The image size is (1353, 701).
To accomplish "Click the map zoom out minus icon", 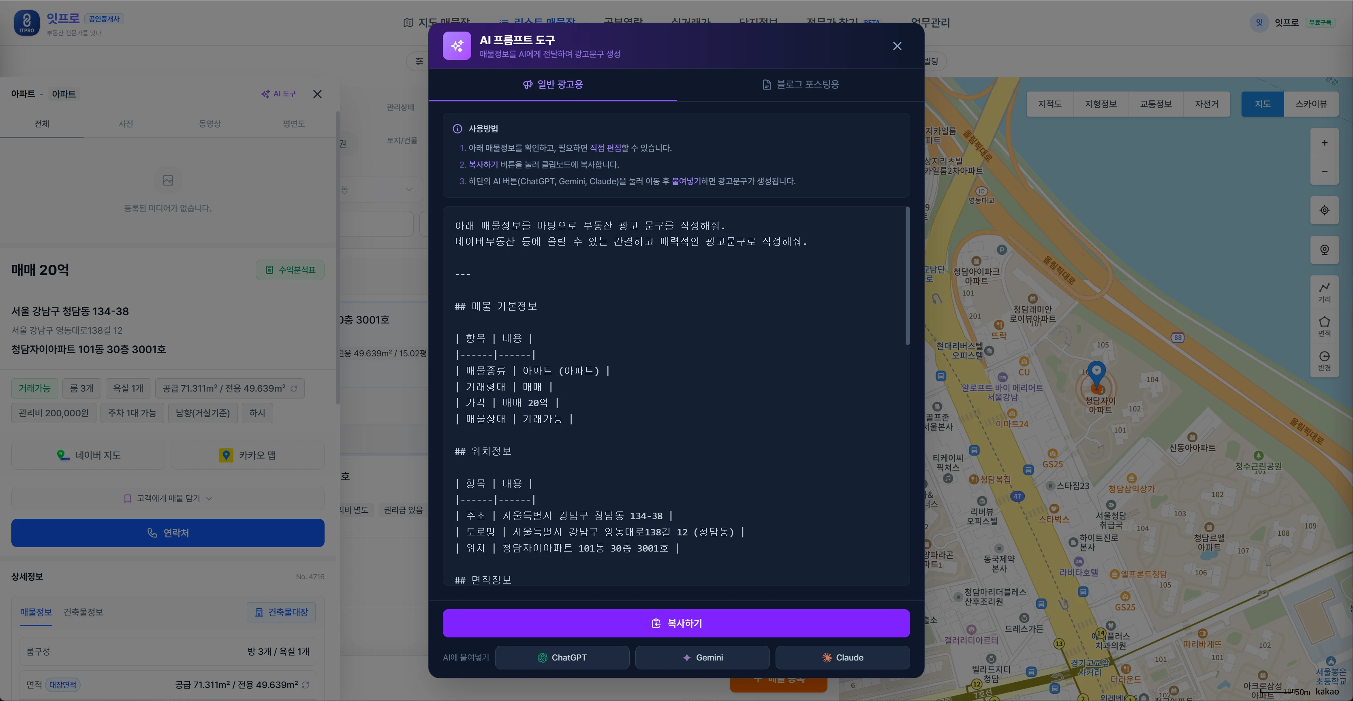I will tap(1325, 171).
